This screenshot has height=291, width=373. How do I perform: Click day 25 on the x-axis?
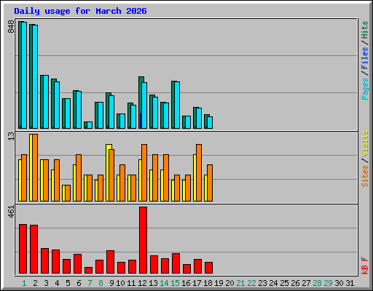pyautogui.click(x=284, y=283)
